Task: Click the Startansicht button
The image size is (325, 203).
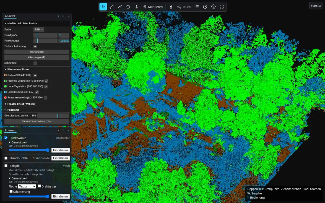Action: [x=37, y=52]
